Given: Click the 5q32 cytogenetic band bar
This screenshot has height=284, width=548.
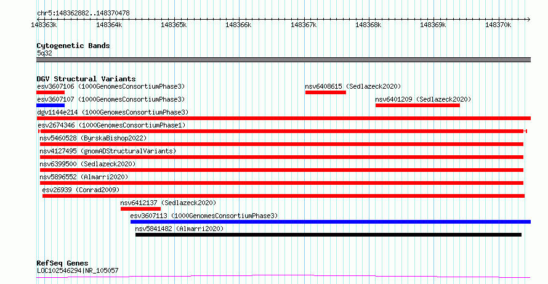Looking at the screenshot, I should click(283, 60).
